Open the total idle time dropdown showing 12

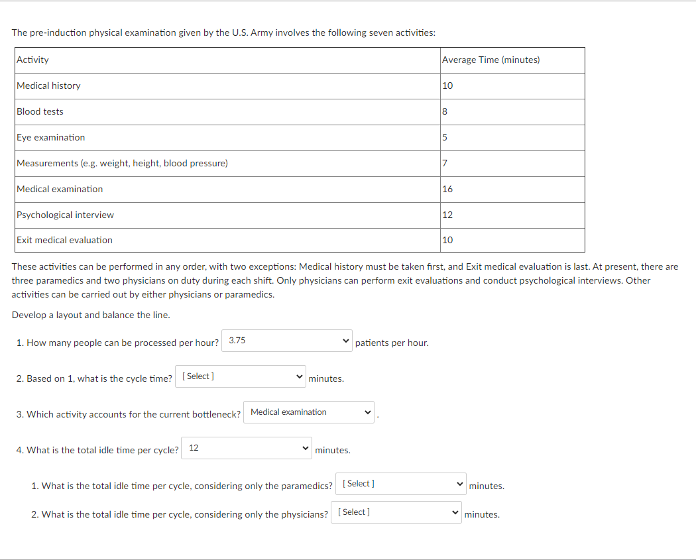(x=245, y=447)
